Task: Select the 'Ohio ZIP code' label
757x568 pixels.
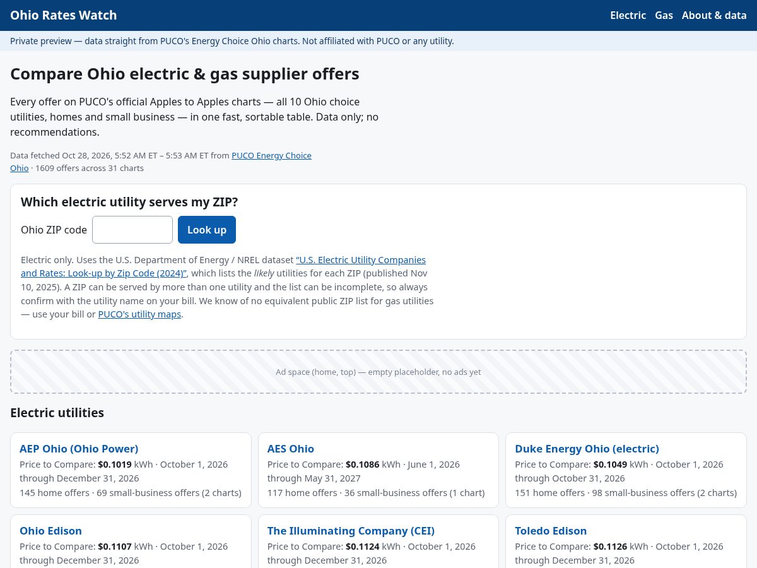Action: coord(54,230)
